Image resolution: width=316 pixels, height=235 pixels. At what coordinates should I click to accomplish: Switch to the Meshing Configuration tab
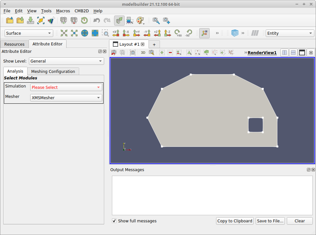(x=53, y=72)
